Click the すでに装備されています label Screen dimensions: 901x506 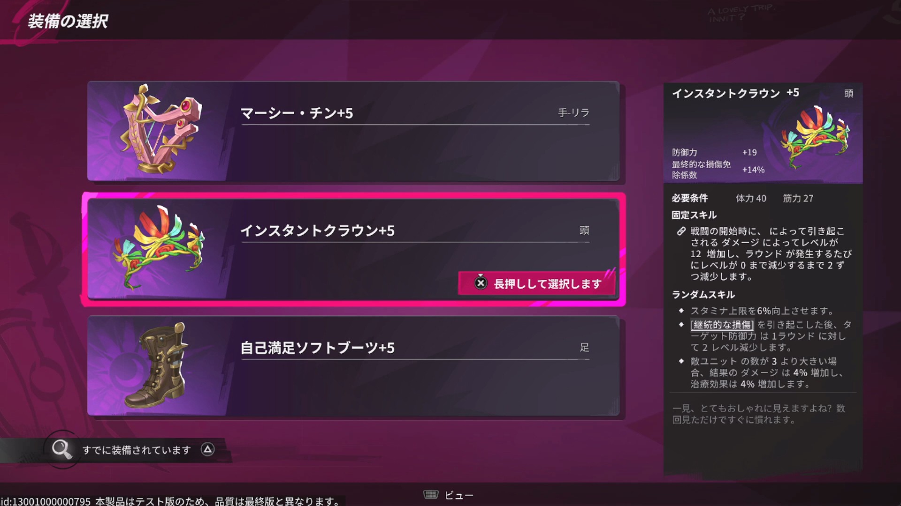tap(137, 450)
